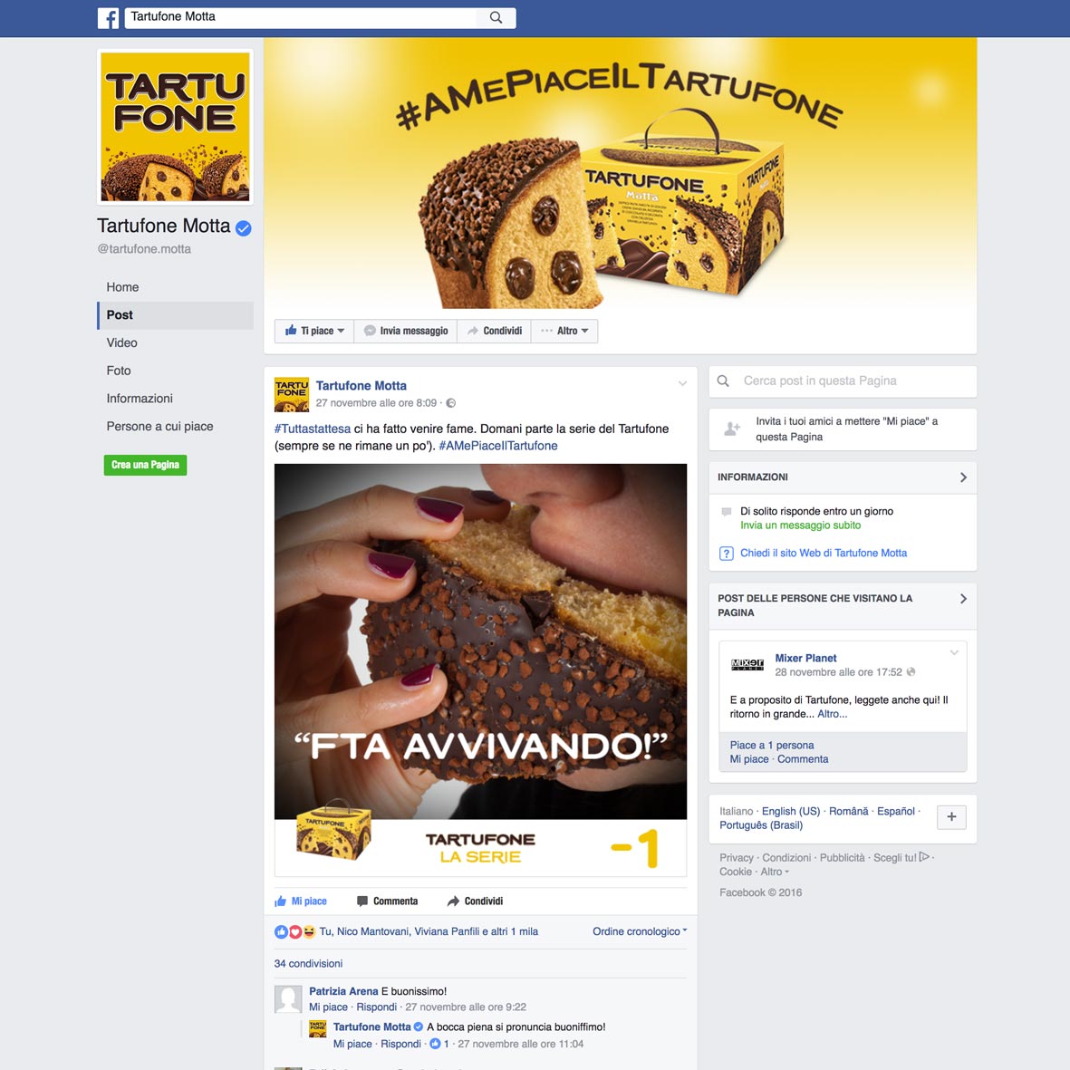Screen dimensions: 1070x1070
Task: Open the Altro dropdown in the cover bar
Action: point(564,331)
